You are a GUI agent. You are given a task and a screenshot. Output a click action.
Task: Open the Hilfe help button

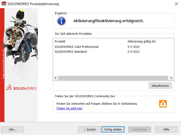[166, 130]
